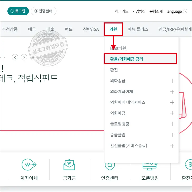This screenshot has width=192, height=192.
Task: Click the 적립식펀드 banner headline
Action: tap(38, 78)
